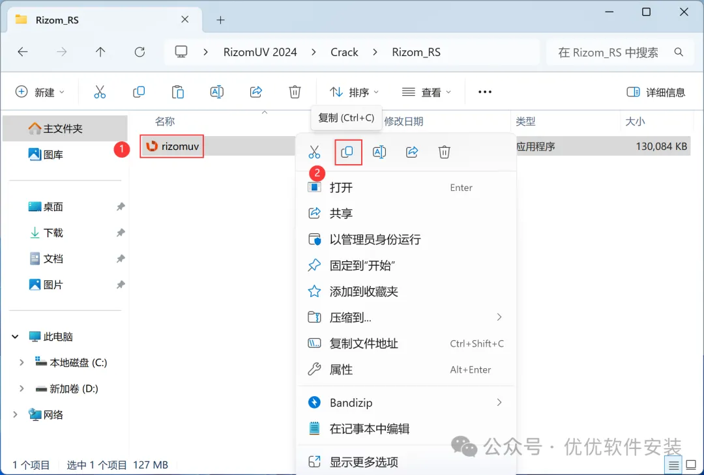
Task: Expand the Bandizip submenu arrow
Action: pyautogui.click(x=499, y=402)
